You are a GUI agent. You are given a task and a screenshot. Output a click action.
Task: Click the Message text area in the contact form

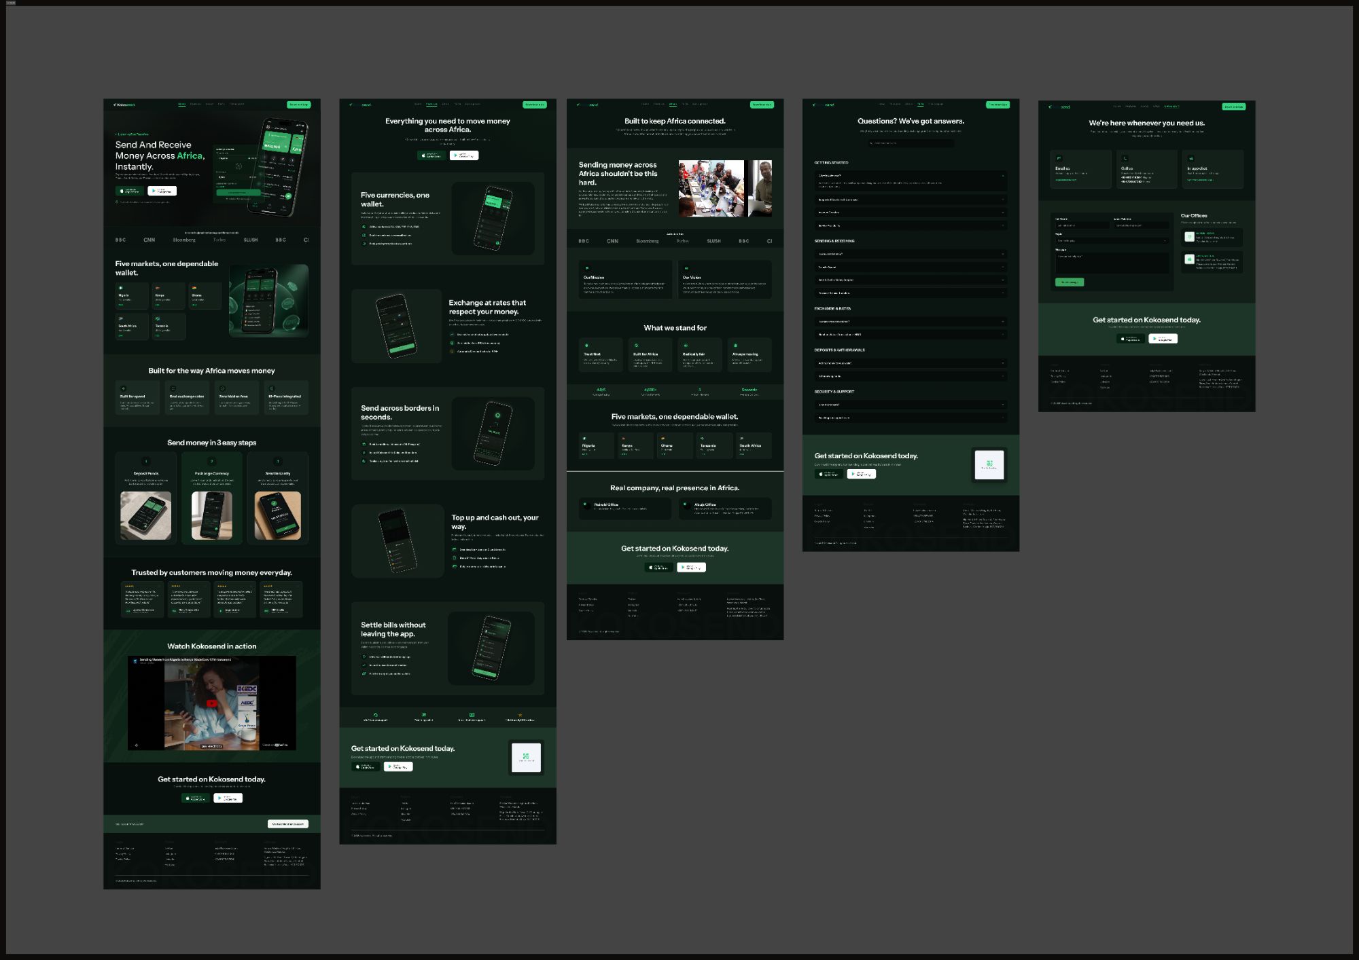point(1112,263)
